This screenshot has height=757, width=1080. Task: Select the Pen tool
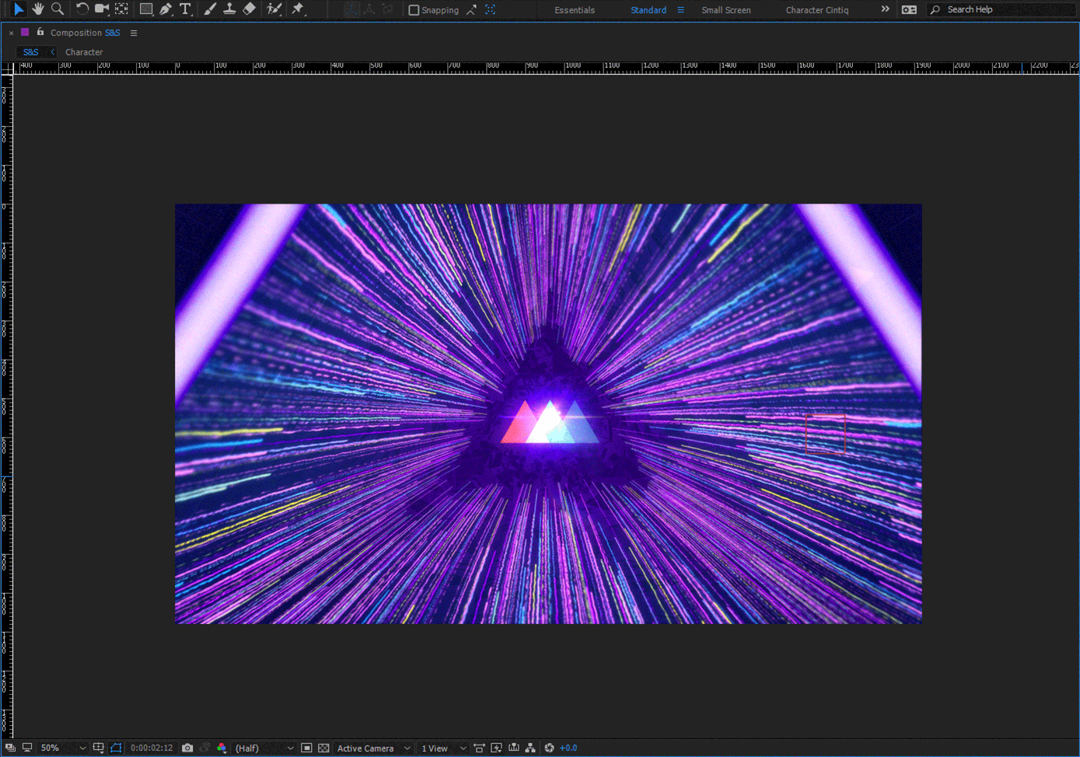(x=166, y=9)
